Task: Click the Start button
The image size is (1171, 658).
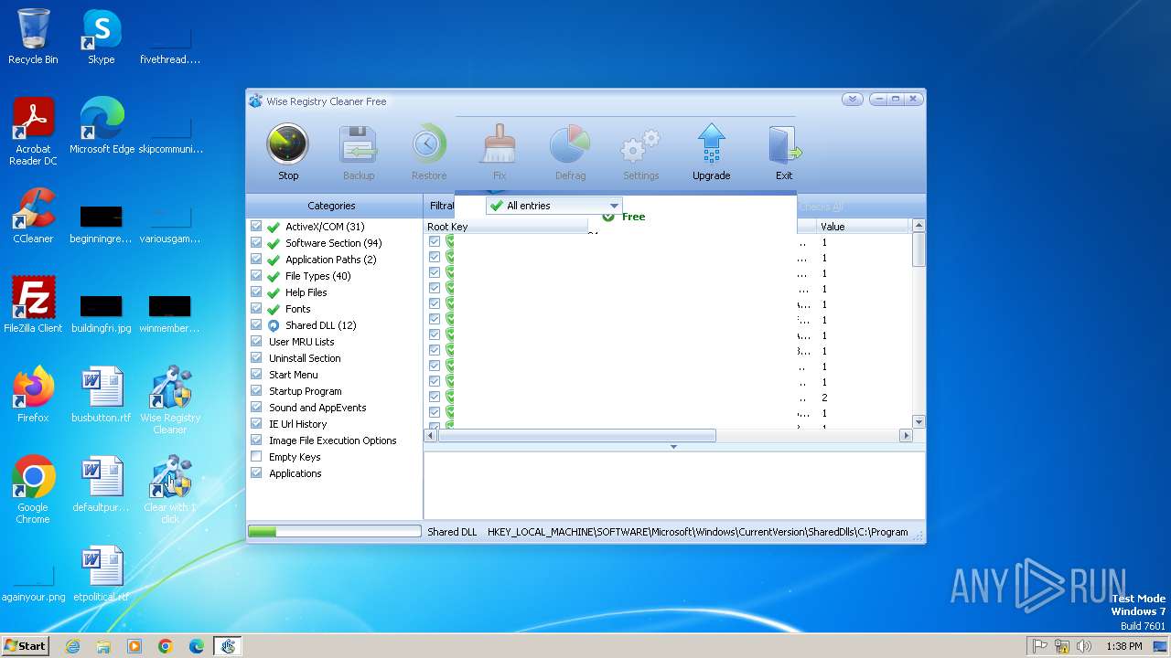Action: click(25, 646)
